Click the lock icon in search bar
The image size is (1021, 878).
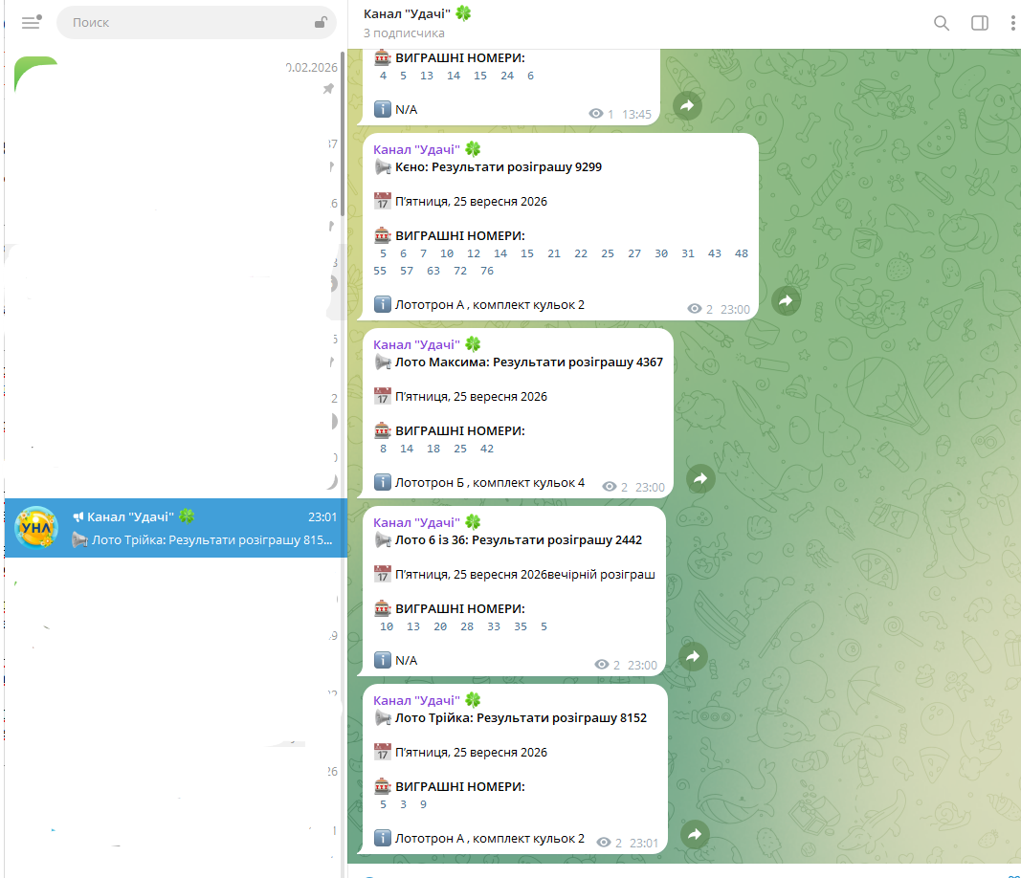tap(321, 23)
